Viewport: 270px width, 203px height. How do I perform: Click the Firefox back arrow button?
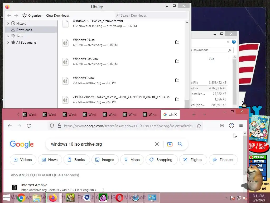tap(10, 126)
